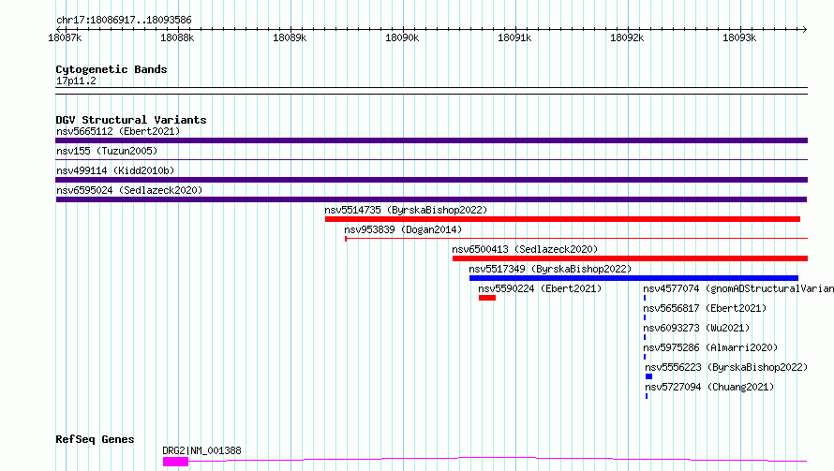Click the 18087k ruler position
Viewport: 834px width, 471px height.
[x=65, y=37]
